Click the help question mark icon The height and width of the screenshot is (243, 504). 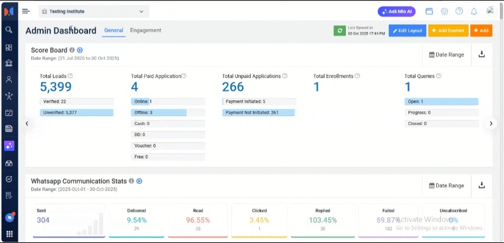tap(459, 11)
